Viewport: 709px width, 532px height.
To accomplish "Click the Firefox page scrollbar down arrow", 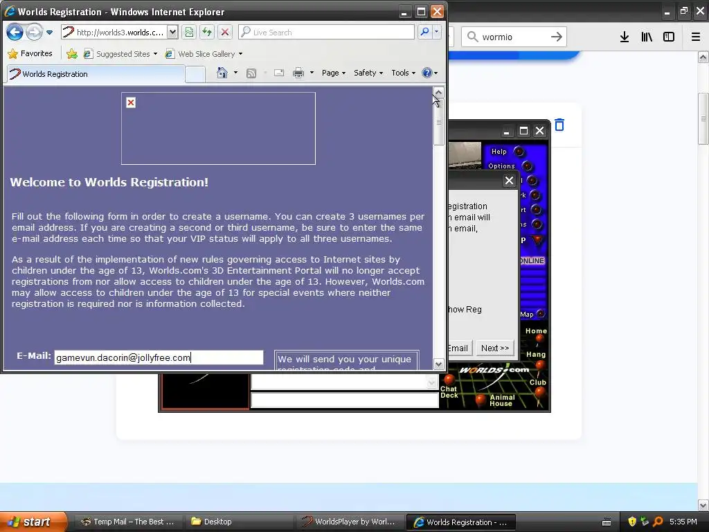I will tap(703, 504).
